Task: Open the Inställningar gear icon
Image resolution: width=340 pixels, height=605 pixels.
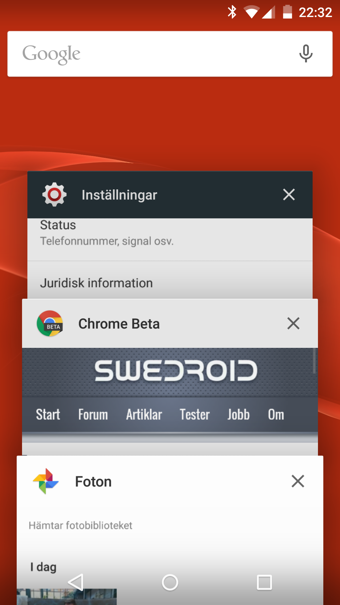Action: [x=54, y=195]
